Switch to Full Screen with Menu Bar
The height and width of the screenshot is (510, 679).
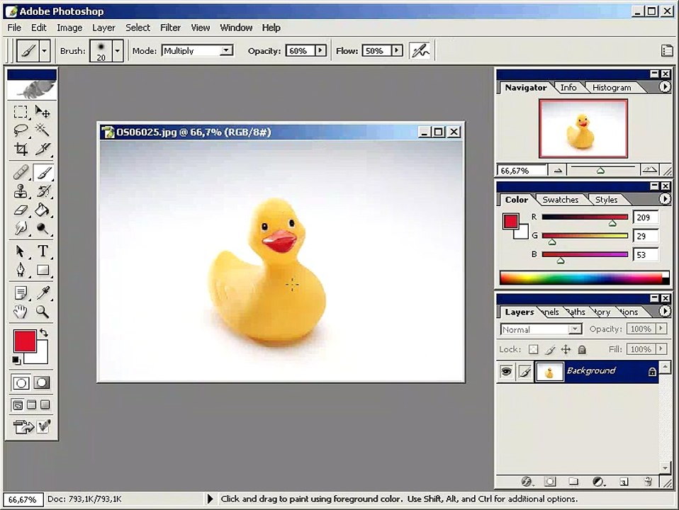[32, 405]
